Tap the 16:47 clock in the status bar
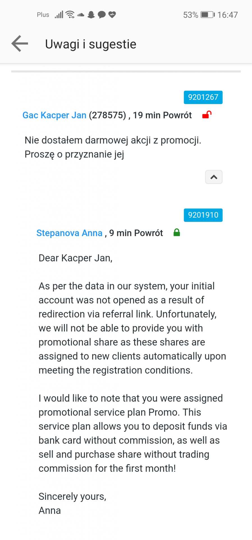Screen dimensions: 252x540 [x=227, y=15]
